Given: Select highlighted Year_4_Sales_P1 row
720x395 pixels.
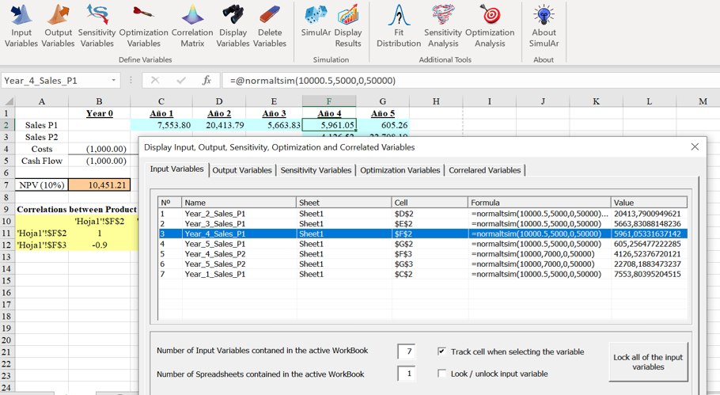Looking at the screenshot, I should pos(423,234).
